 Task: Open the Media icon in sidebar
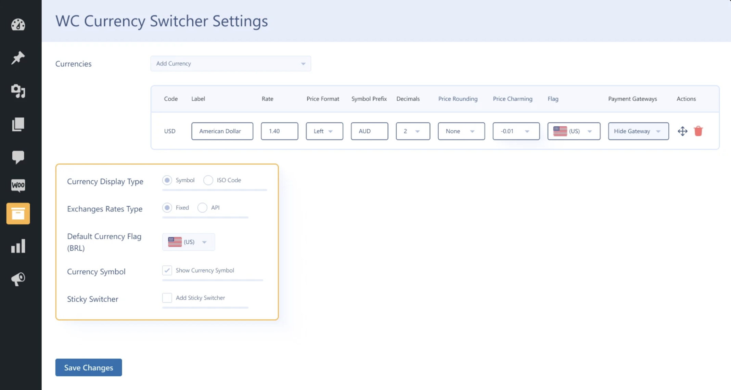tap(18, 91)
